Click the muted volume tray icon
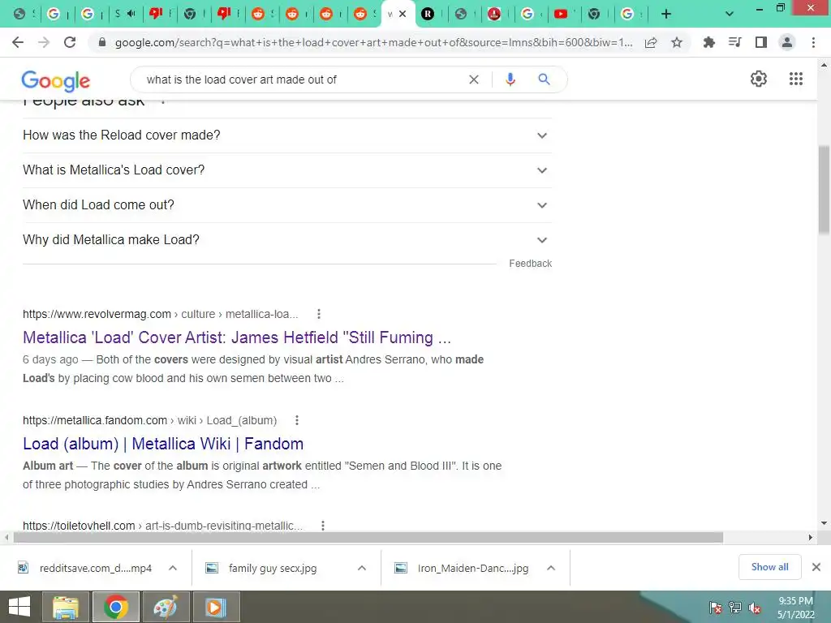 754,608
